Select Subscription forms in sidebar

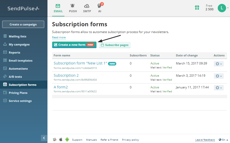tap(24, 85)
